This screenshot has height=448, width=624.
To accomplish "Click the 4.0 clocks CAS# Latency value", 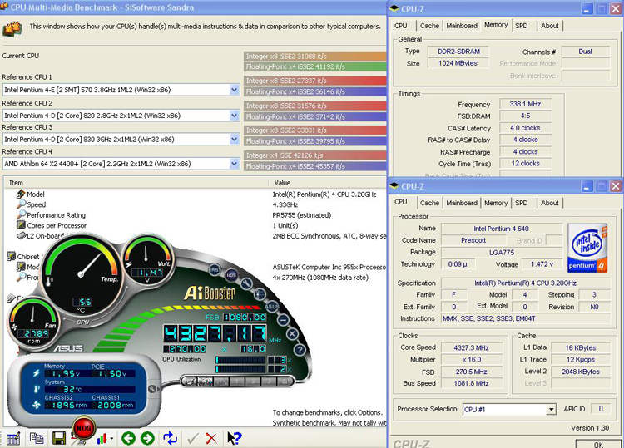I will point(525,128).
